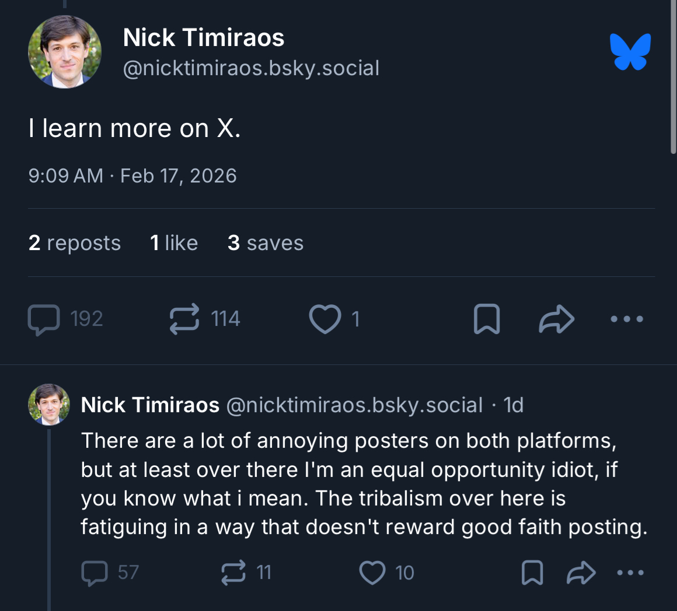The width and height of the screenshot is (677, 611).
Task: Save the reply using bookmark icon
Action: (532, 573)
